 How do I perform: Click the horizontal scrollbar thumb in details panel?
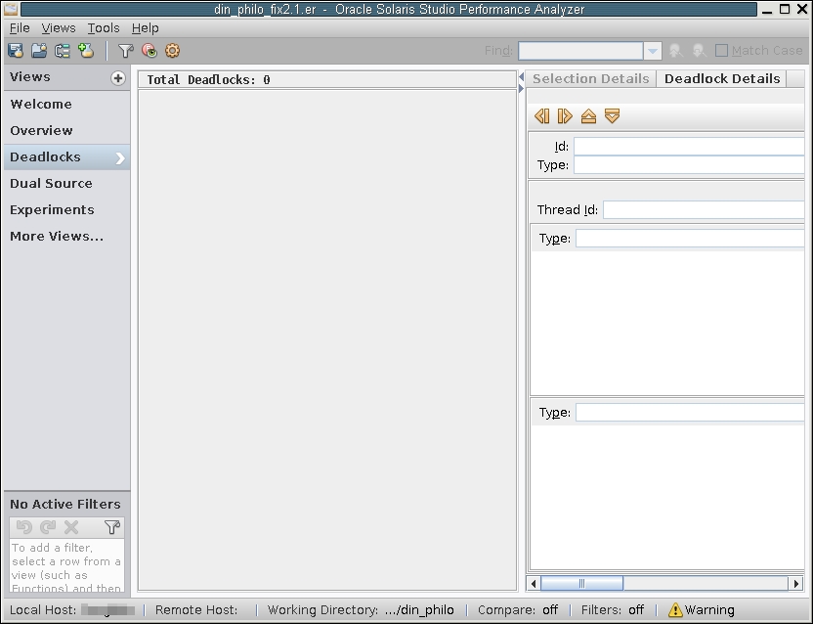click(581, 584)
